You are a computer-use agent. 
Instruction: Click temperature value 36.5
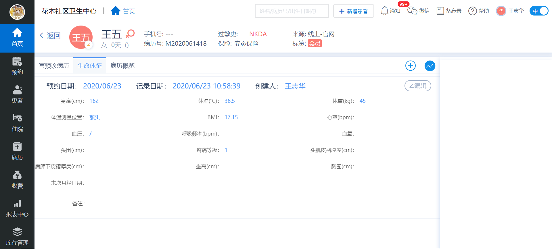pyautogui.click(x=230, y=101)
